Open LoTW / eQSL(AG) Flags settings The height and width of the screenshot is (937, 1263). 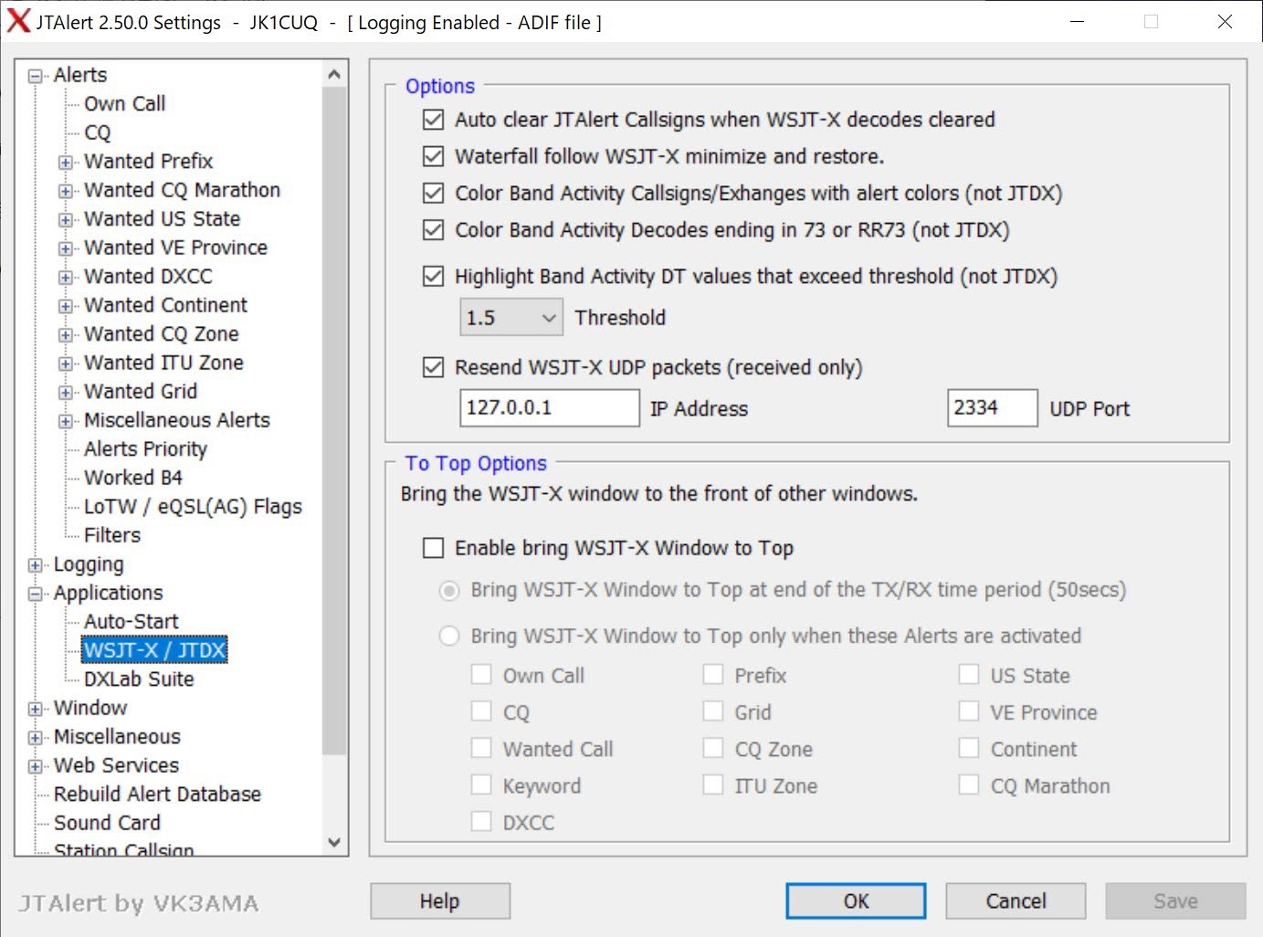tap(193, 507)
